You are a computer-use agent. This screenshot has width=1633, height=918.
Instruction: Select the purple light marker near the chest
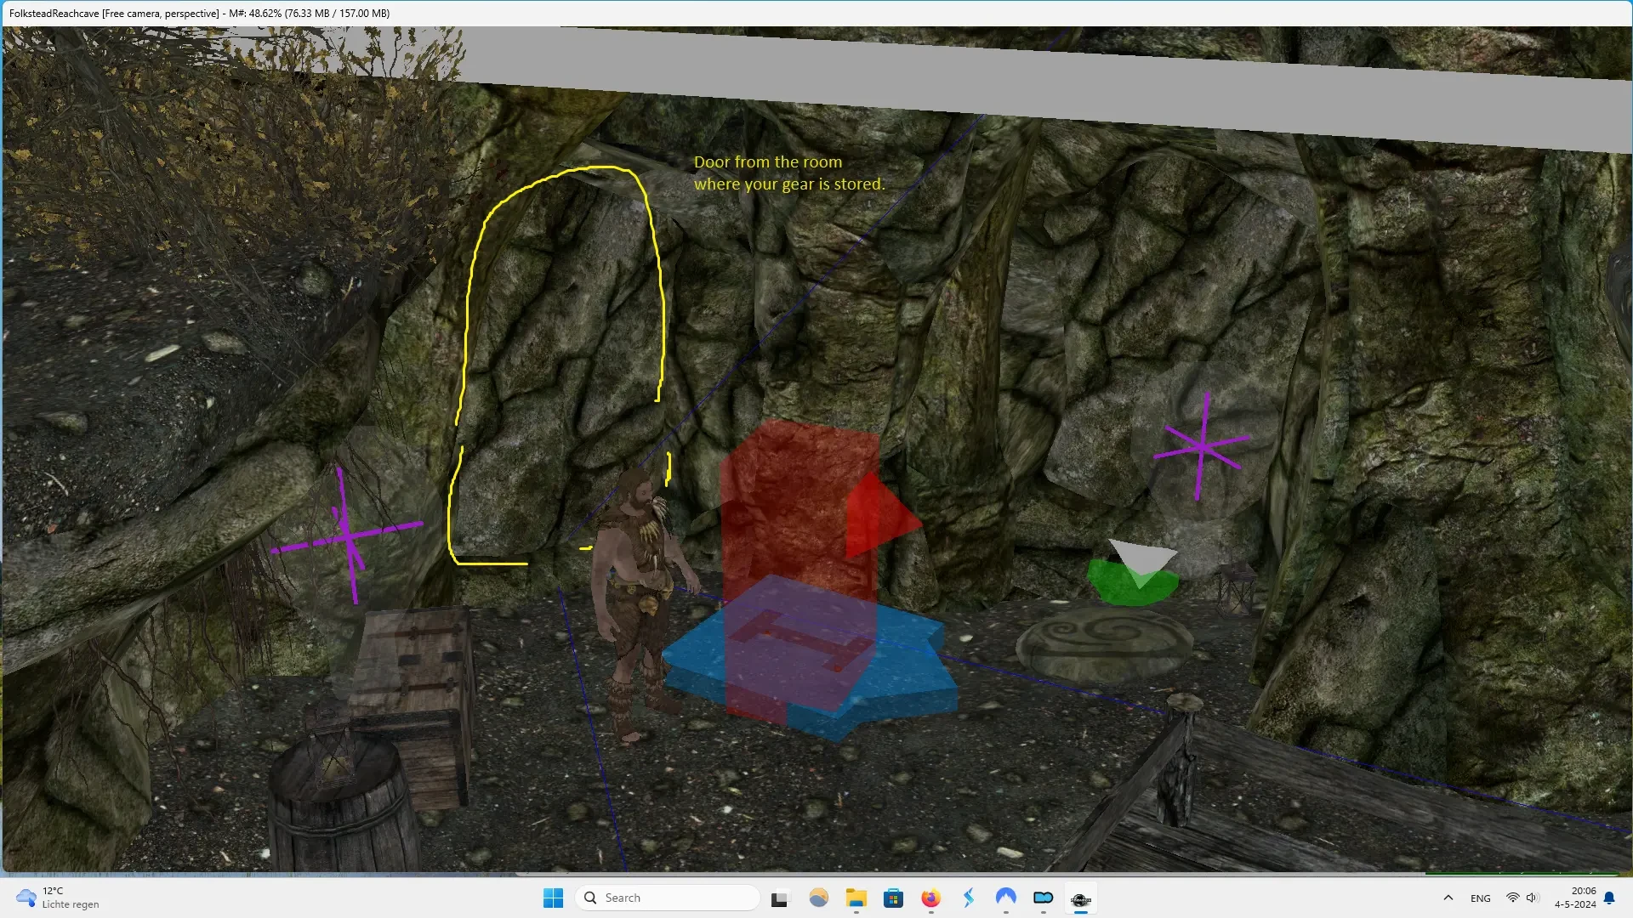tap(348, 535)
